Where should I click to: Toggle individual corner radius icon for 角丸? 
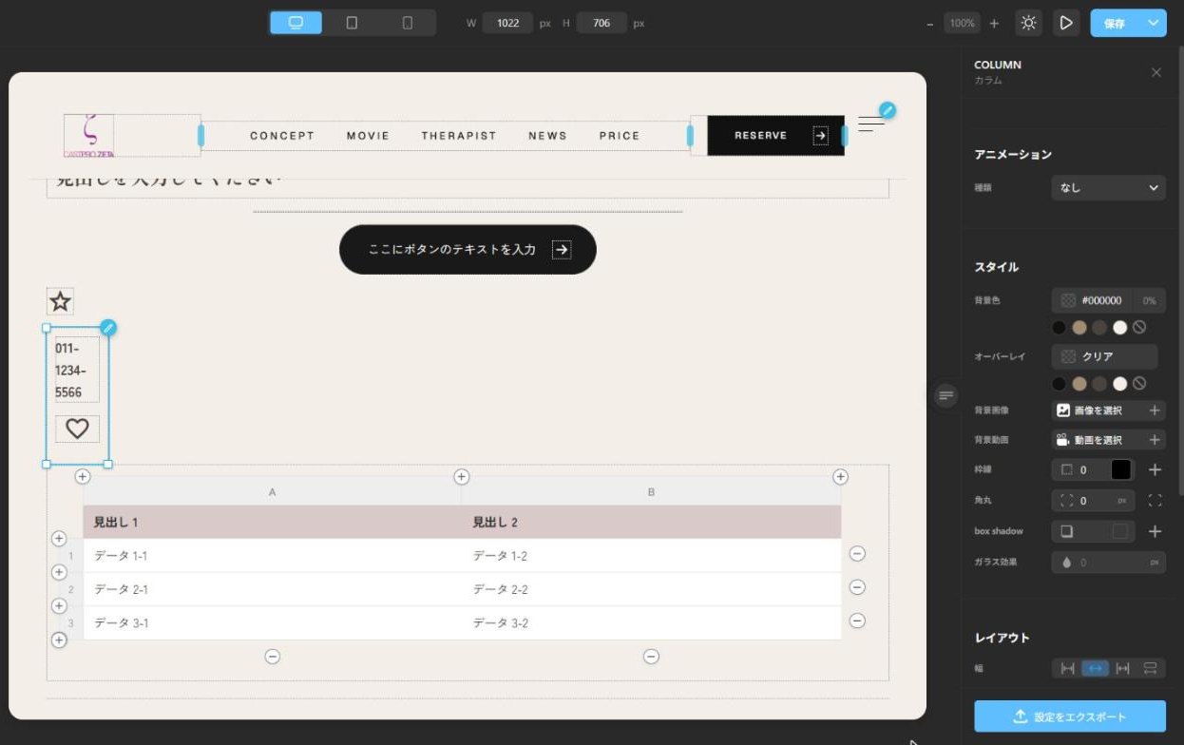pos(1155,500)
